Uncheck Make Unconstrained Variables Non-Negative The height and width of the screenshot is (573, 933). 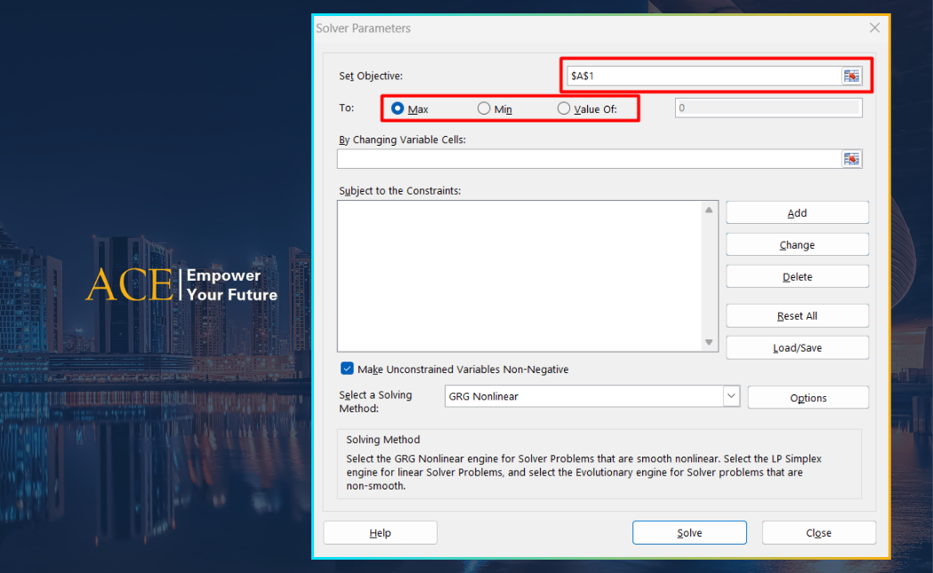347,369
